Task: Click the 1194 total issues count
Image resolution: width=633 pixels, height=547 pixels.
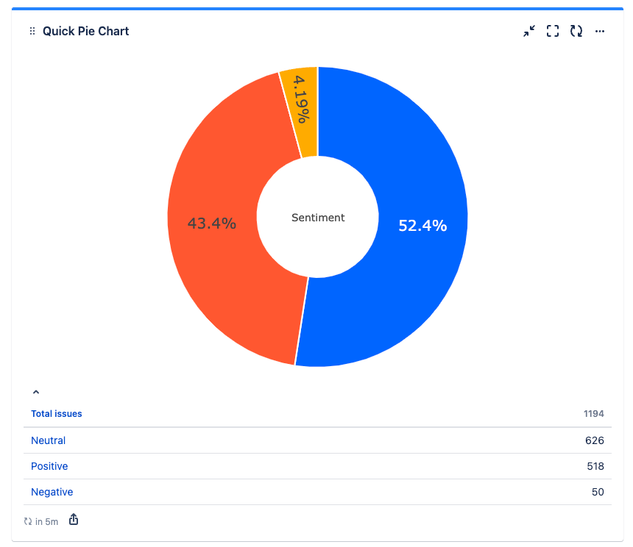Action: click(x=593, y=413)
